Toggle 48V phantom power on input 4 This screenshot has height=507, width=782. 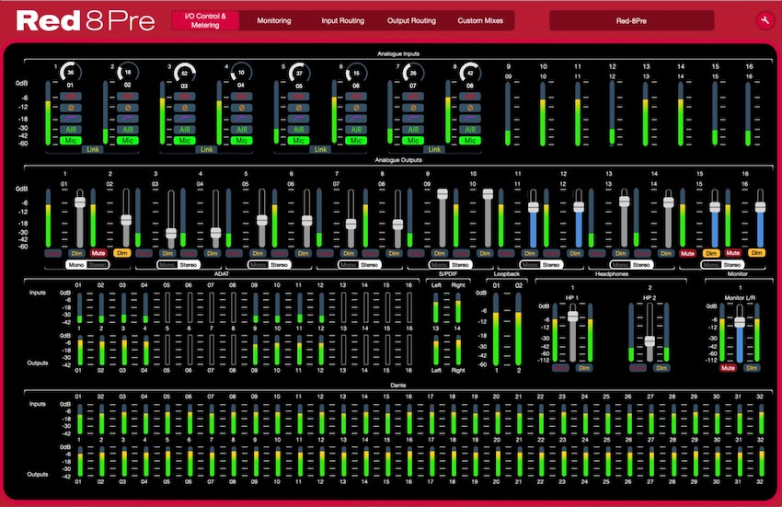coord(242,97)
